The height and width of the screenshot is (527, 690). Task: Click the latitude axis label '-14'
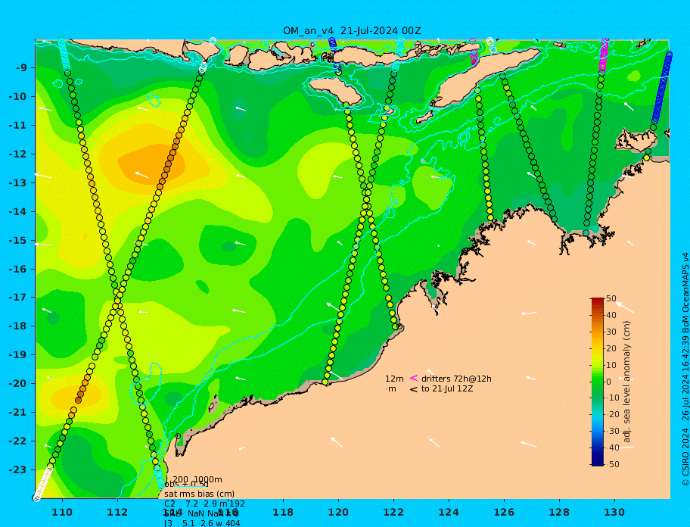coord(18,212)
